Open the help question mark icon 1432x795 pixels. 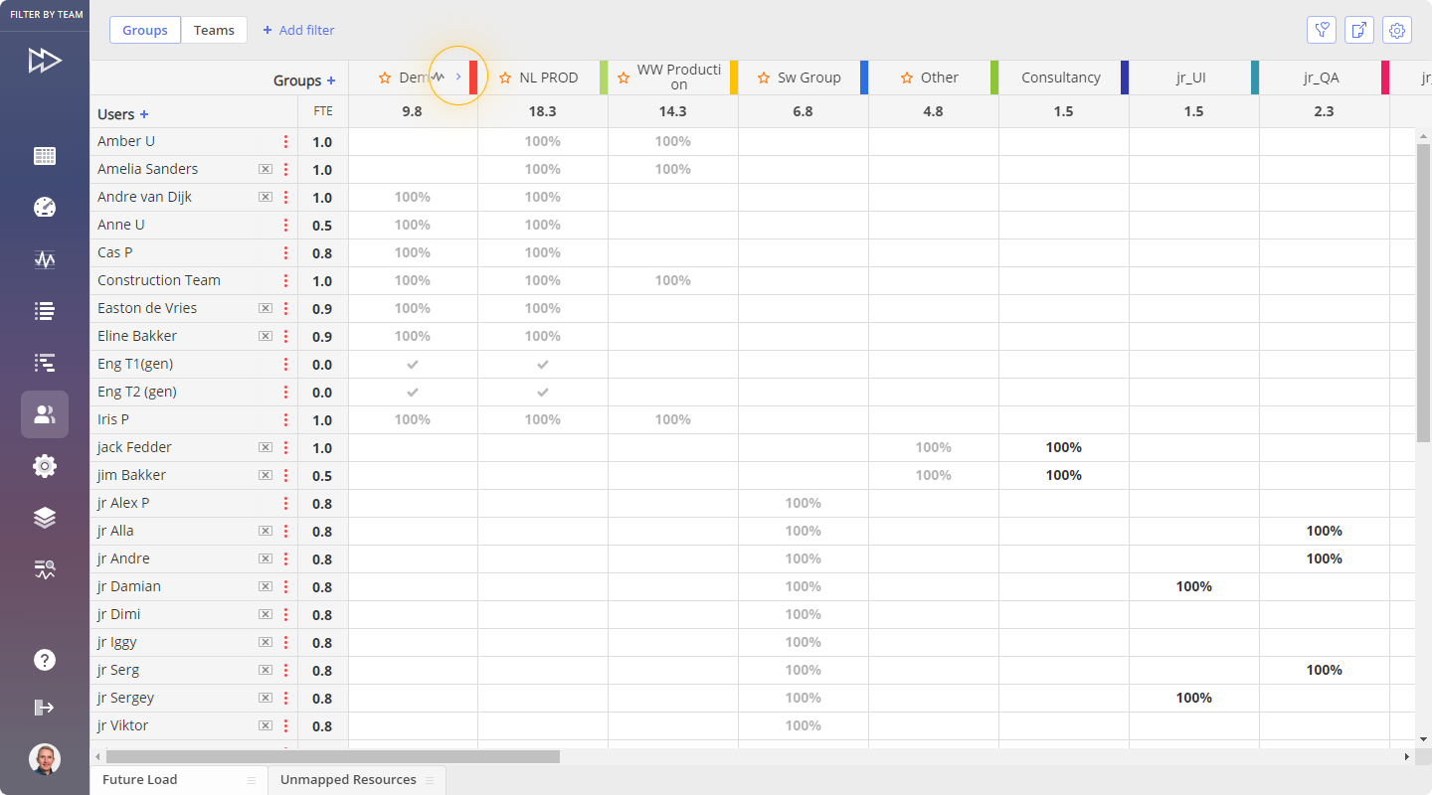pos(45,660)
